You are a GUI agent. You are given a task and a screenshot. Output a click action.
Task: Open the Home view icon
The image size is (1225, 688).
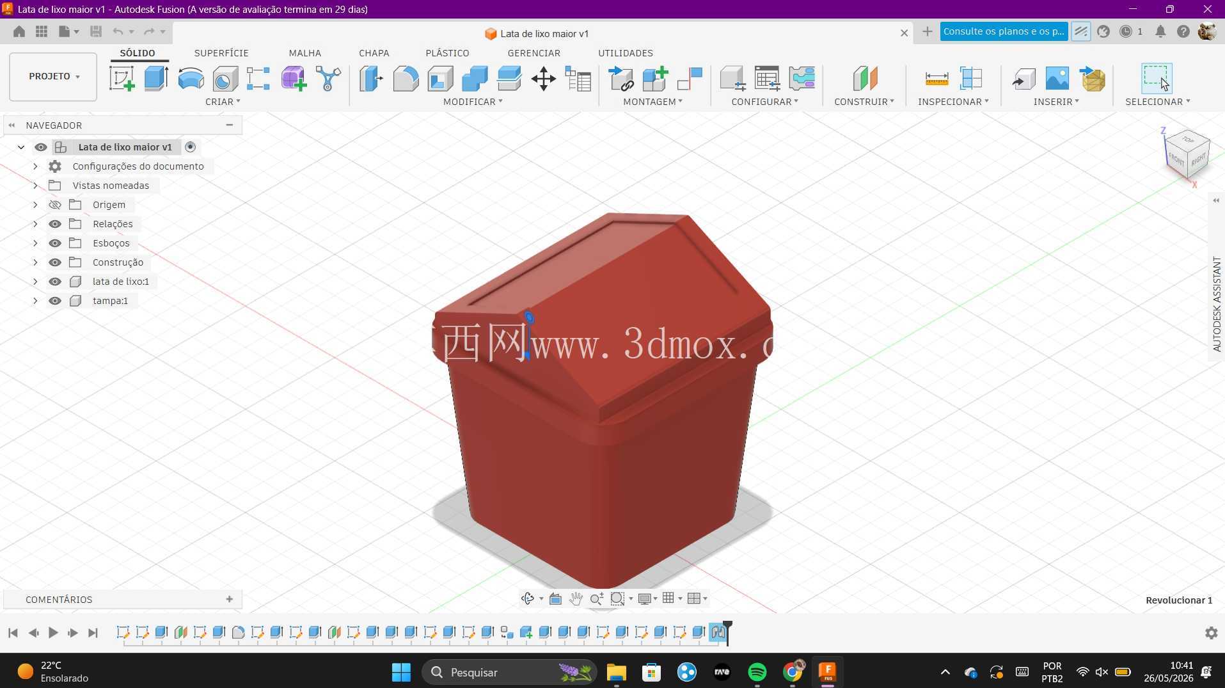point(19,31)
